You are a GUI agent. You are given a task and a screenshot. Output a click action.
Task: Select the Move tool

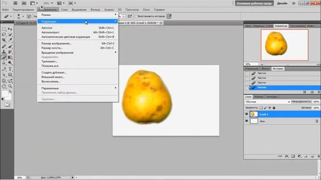[10, 29]
